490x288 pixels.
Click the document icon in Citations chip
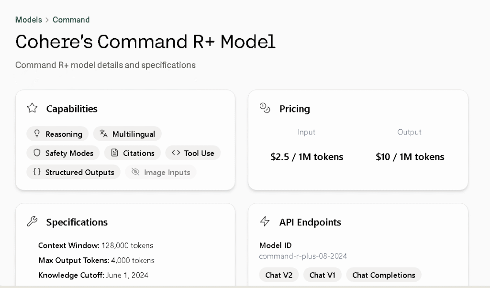tap(114, 153)
